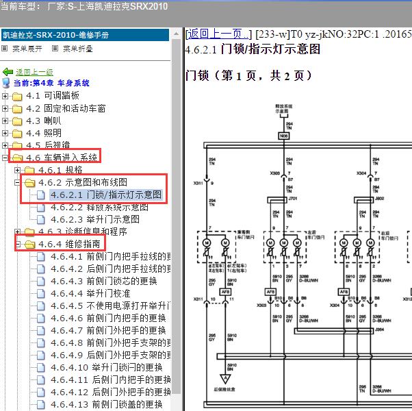Collapse the 4.6 车辆进入系统 node
The height and width of the screenshot is (411, 412).
5,158
